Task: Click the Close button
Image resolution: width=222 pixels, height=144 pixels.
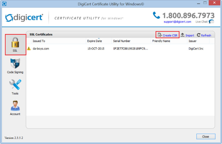Action: pos(206,136)
